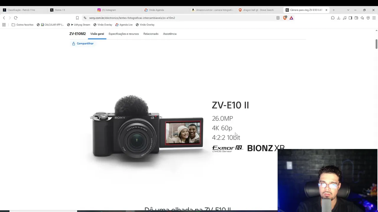This screenshot has height=212, width=378.
Task: Click the Exmor R CMOS Sensor logo
Action: click(227, 149)
